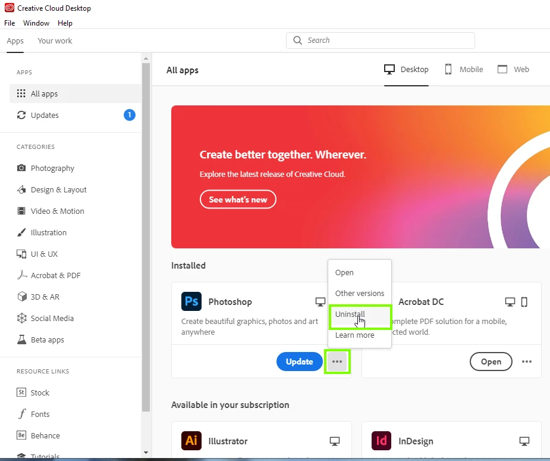Viewport: 550px width, 461px height.
Task: Click the Photography camera icon
Action: (21, 167)
